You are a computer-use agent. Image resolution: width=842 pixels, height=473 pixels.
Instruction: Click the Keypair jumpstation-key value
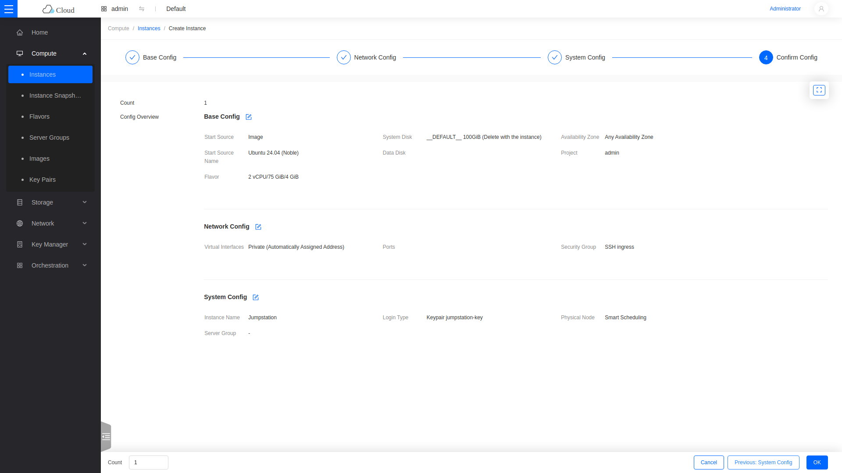point(454,318)
